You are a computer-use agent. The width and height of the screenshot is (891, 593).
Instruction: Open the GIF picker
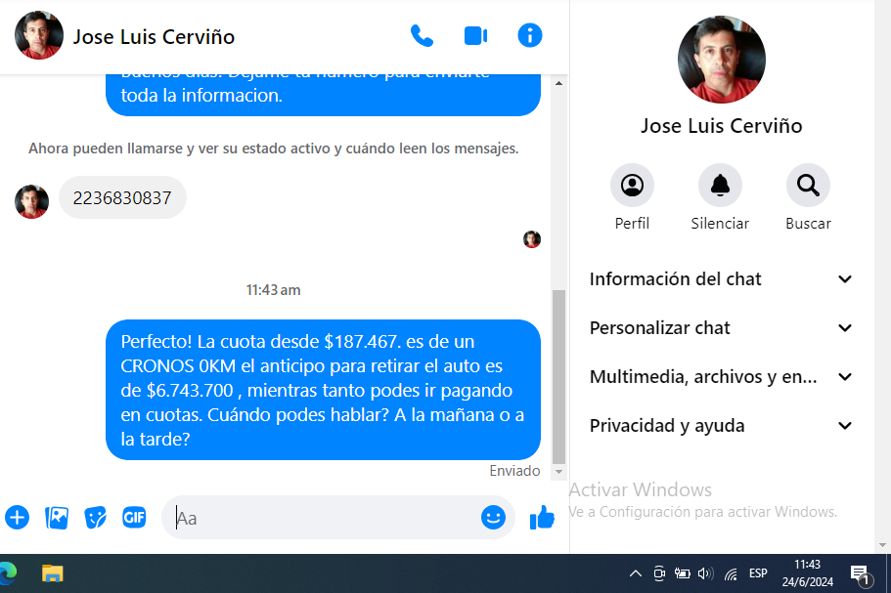[x=134, y=518]
